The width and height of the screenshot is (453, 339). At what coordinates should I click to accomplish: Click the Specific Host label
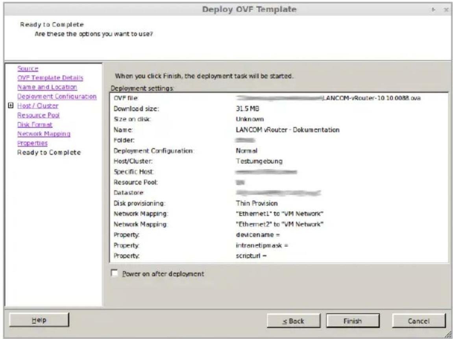click(134, 172)
